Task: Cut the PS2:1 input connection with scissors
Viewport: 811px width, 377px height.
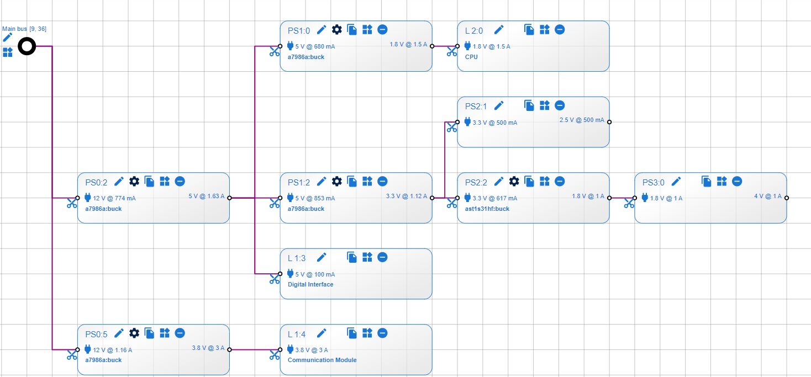Action: click(x=452, y=126)
